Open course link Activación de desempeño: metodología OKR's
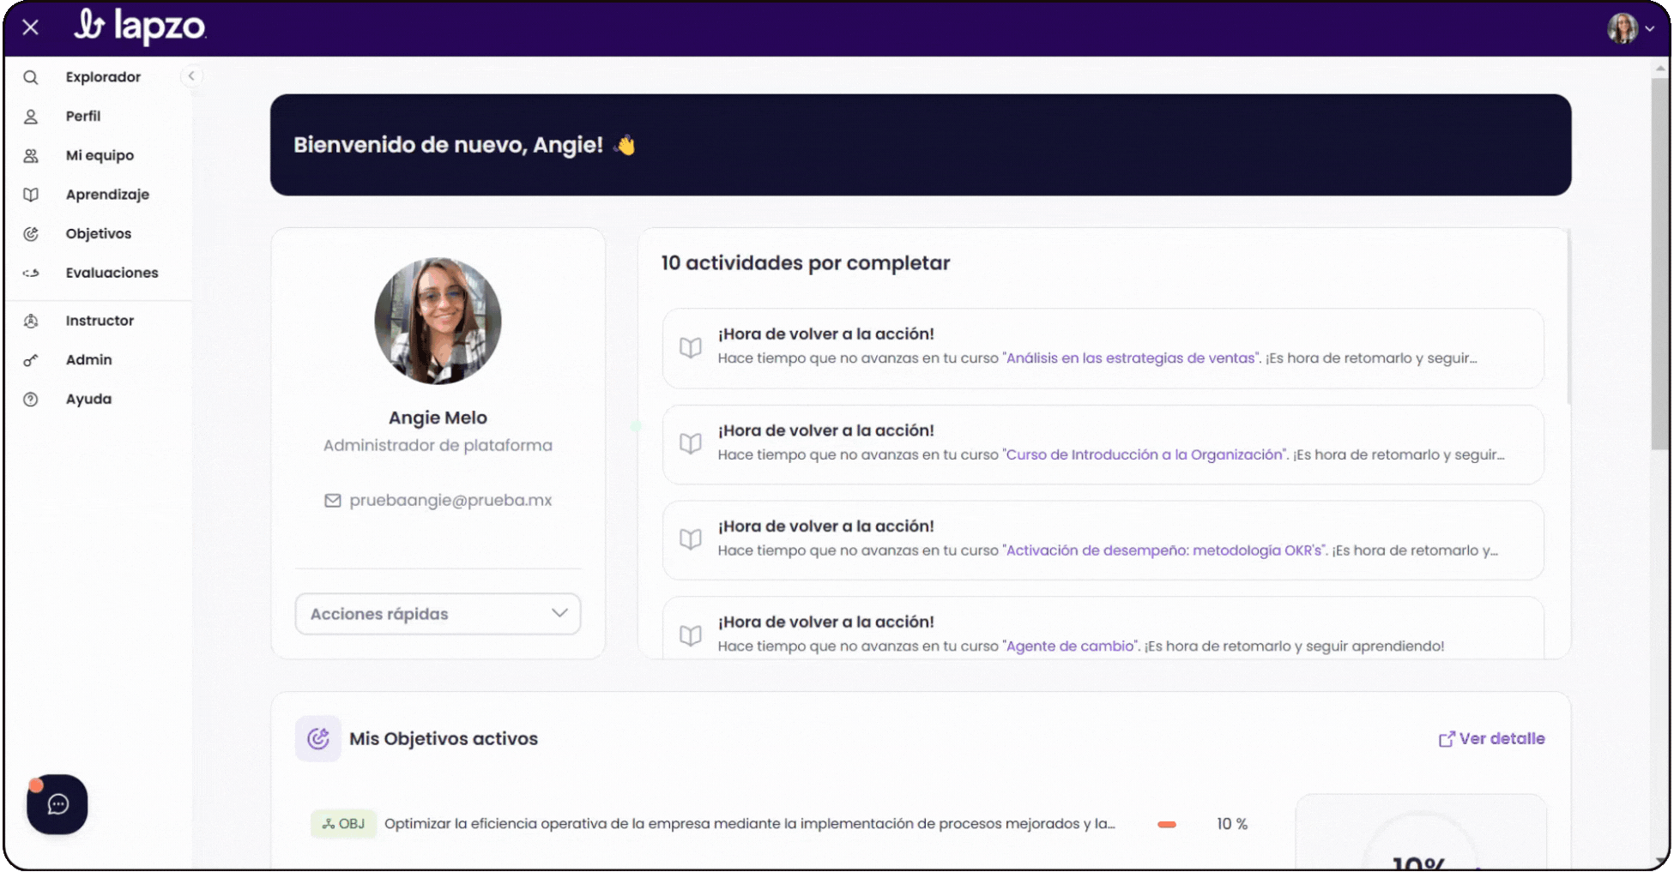Viewport: 1680px width, 872px height. coord(1164,550)
